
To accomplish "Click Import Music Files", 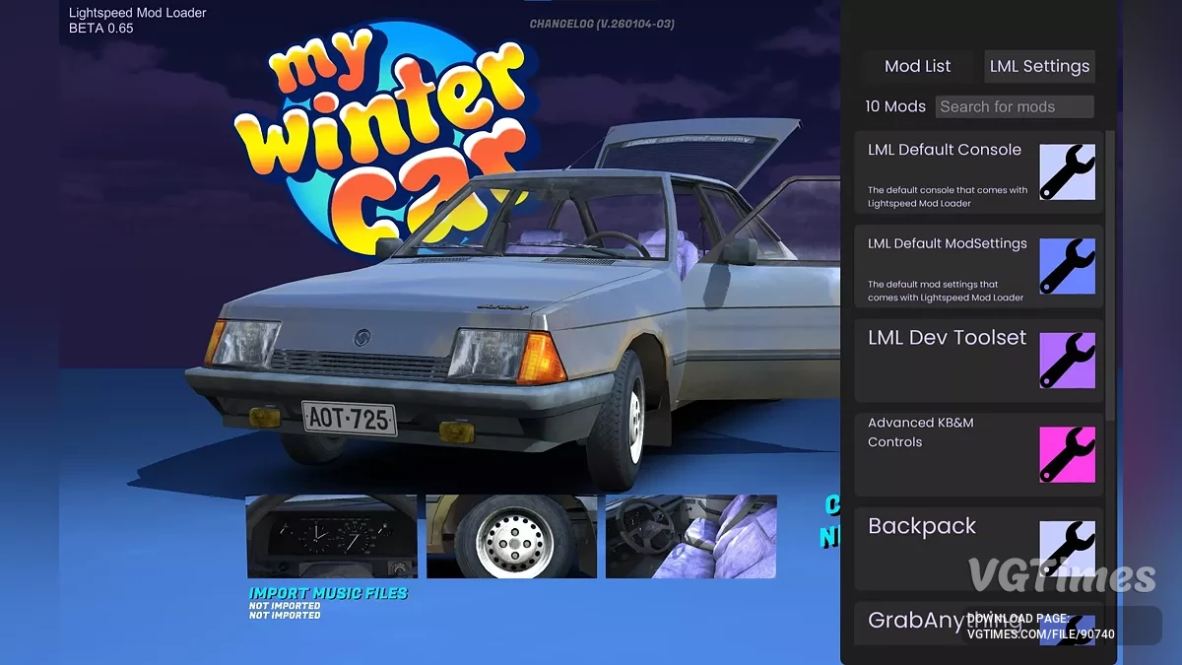I will [x=329, y=592].
